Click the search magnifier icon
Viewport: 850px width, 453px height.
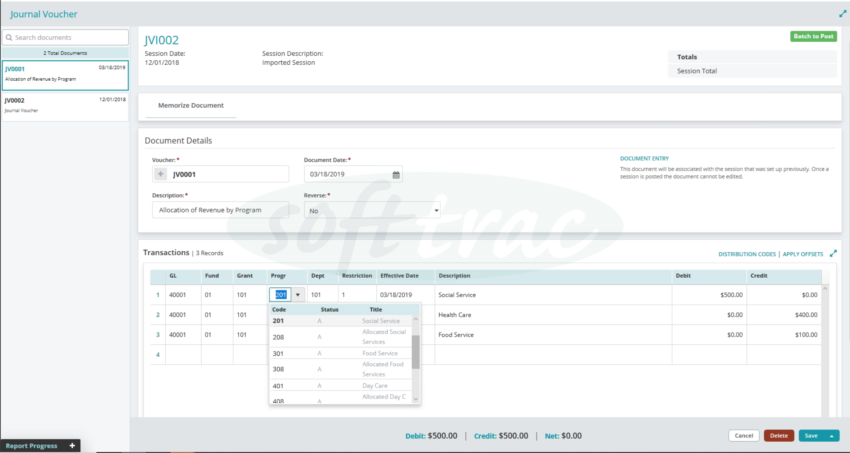pyautogui.click(x=9, y=38)
